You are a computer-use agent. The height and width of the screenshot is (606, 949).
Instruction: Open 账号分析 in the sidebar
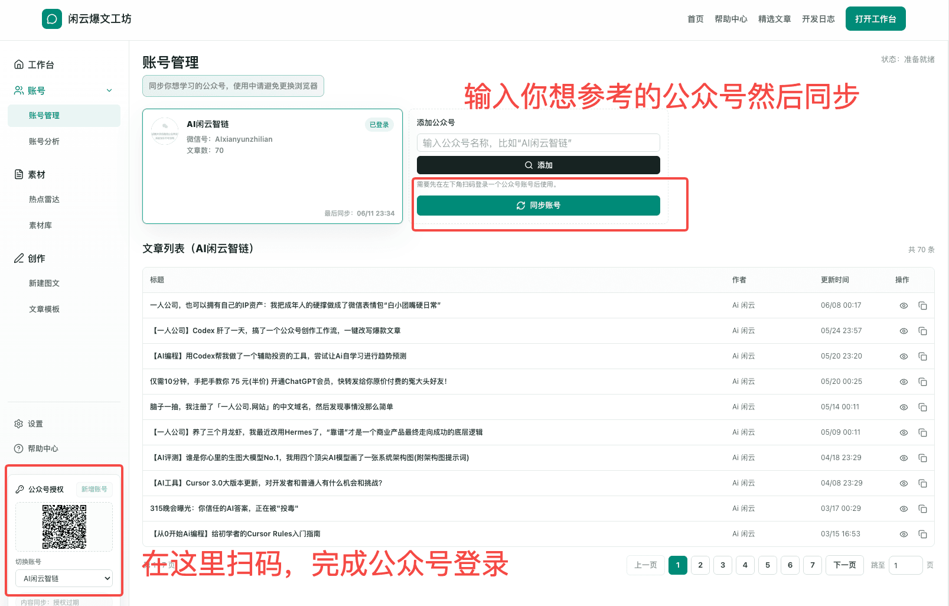point(44,142)
